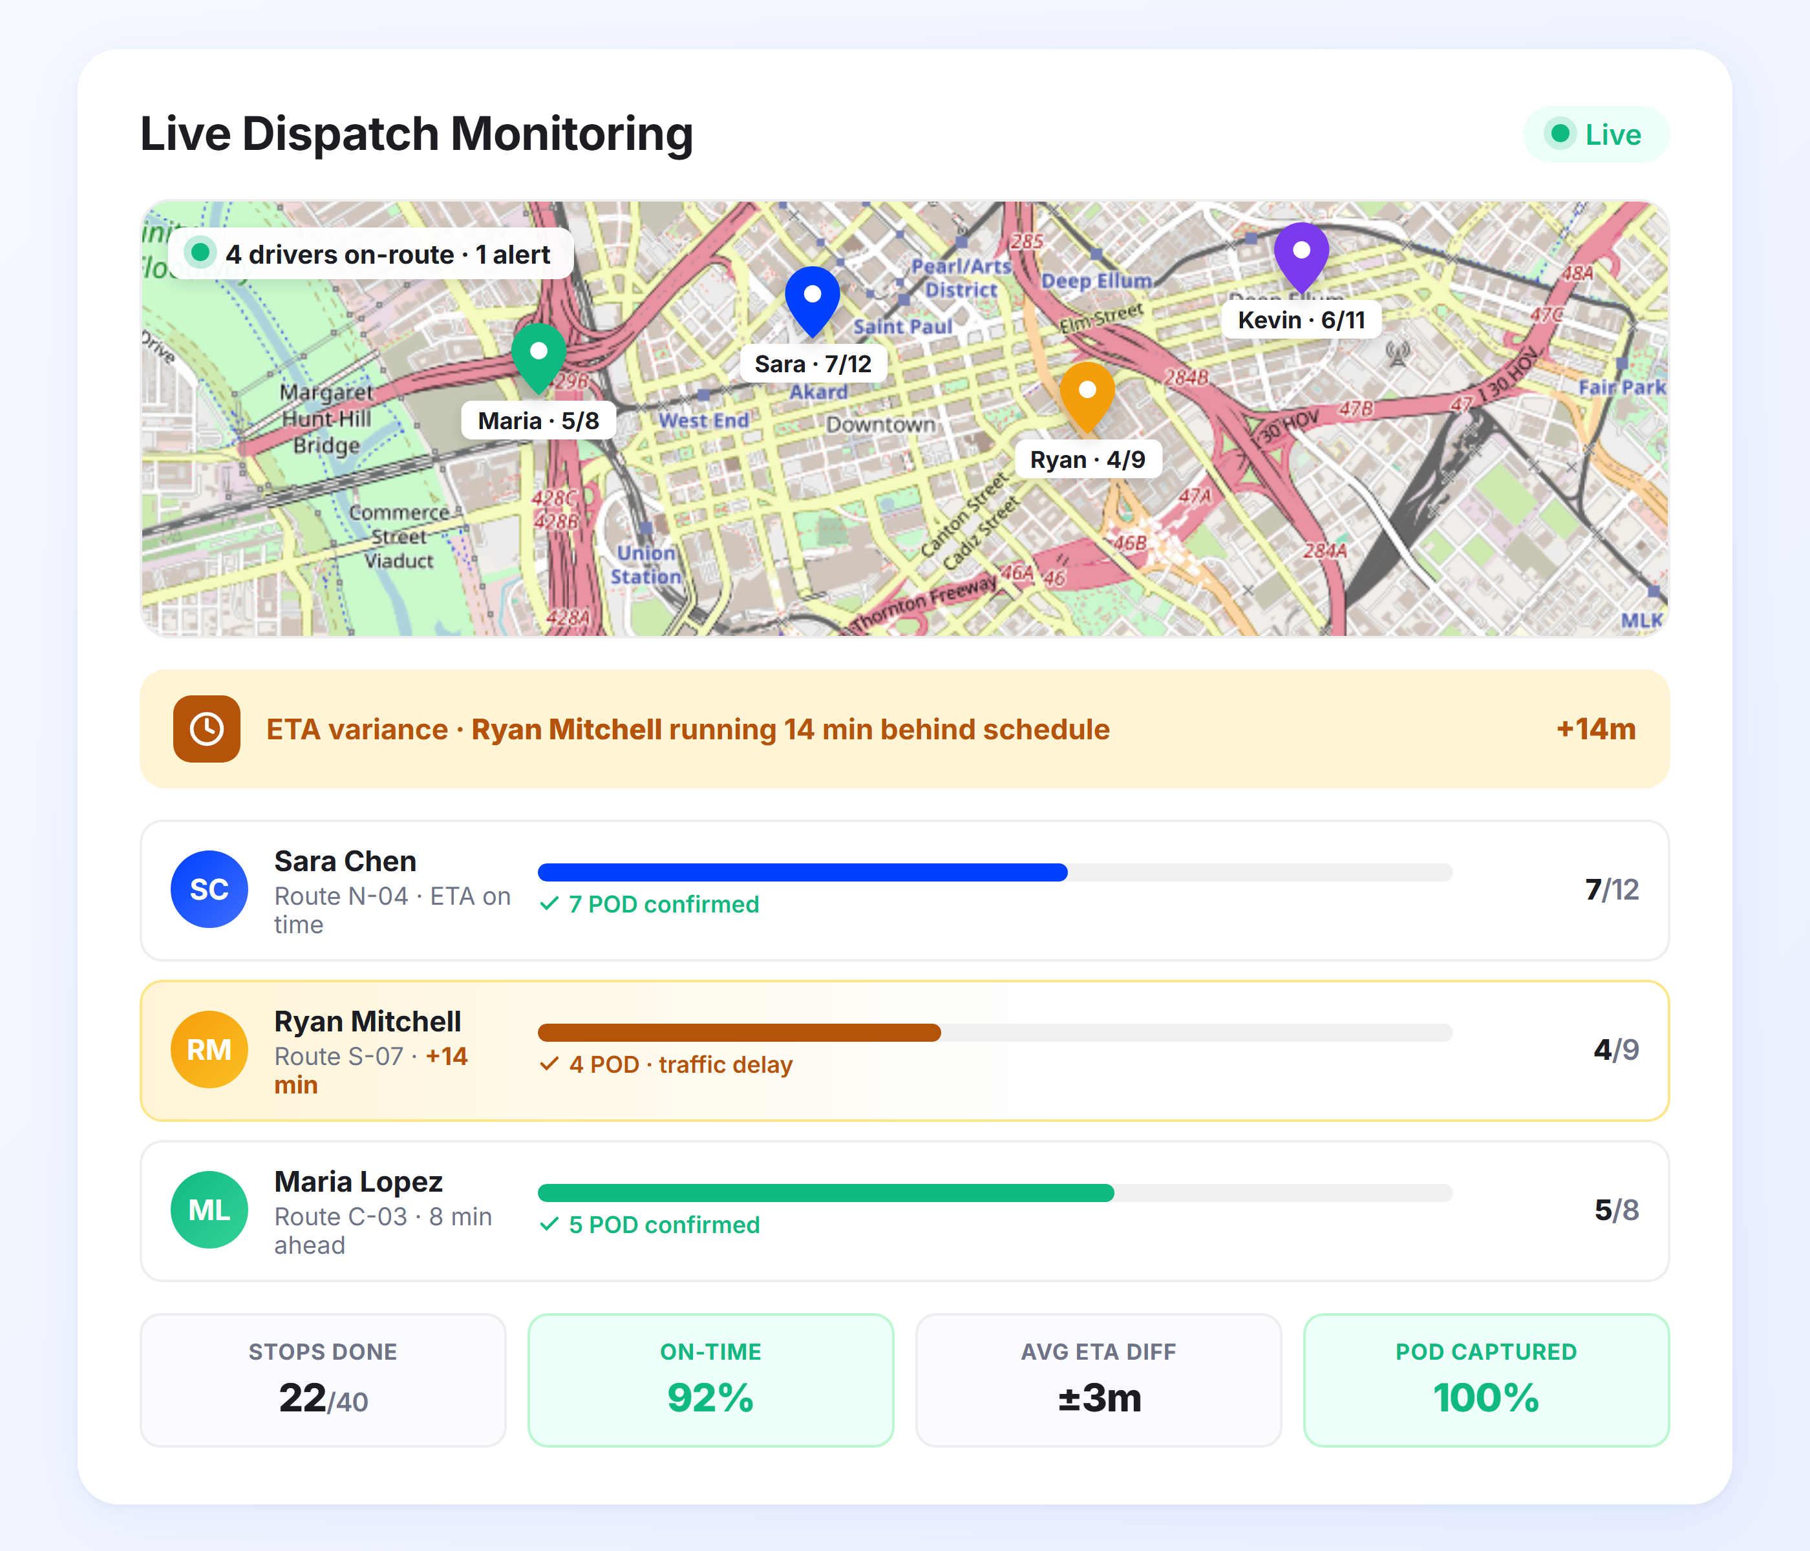Click the RM avatar for Ryan Mitchell
Viewport: 1810px width, 1551px height.
point(209,1050)
